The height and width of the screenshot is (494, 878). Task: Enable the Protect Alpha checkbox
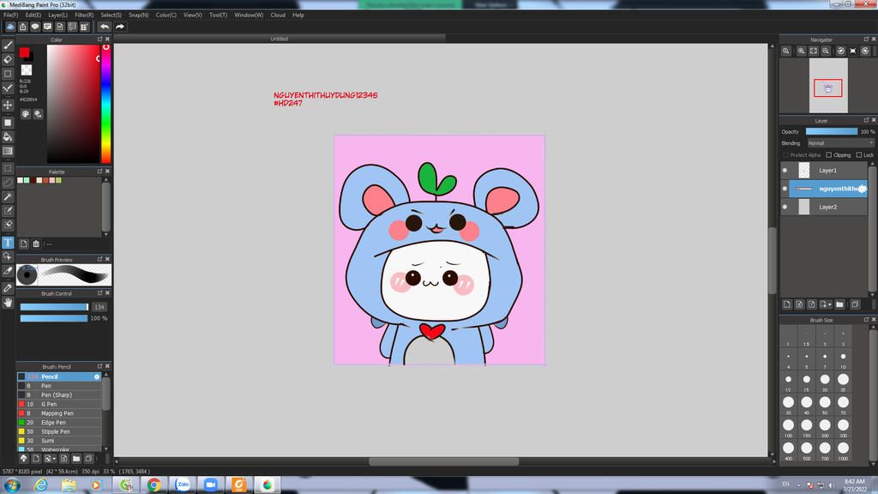pyautogui.click(x=785, y=155)
